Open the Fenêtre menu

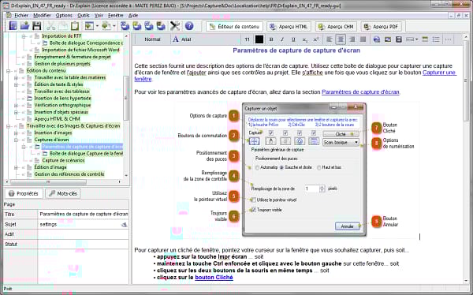click(116, 16)
